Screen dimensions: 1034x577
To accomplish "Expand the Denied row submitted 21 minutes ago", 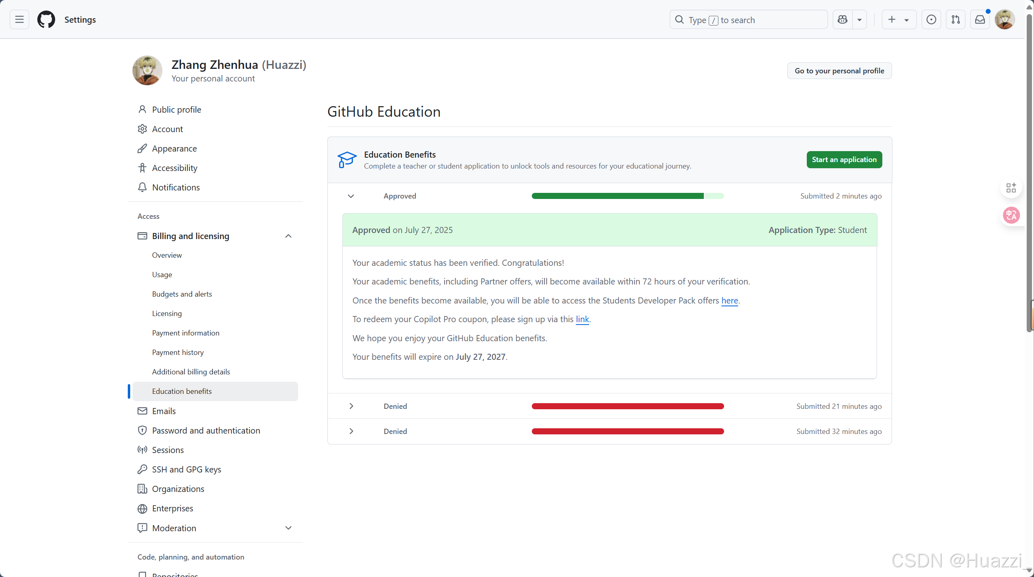I will click(351, 406).
